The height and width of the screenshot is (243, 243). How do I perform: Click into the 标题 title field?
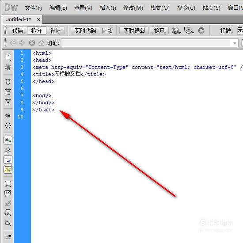(x=240, y=30)
